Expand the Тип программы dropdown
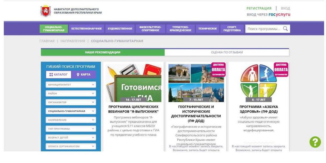326x163 pixels. click(71, 129)
